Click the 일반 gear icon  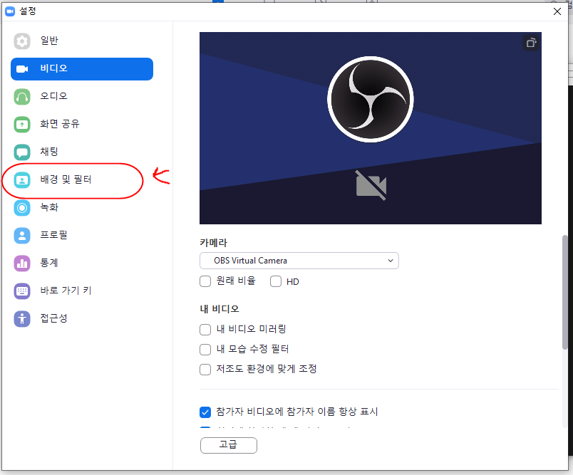[22, 41]
